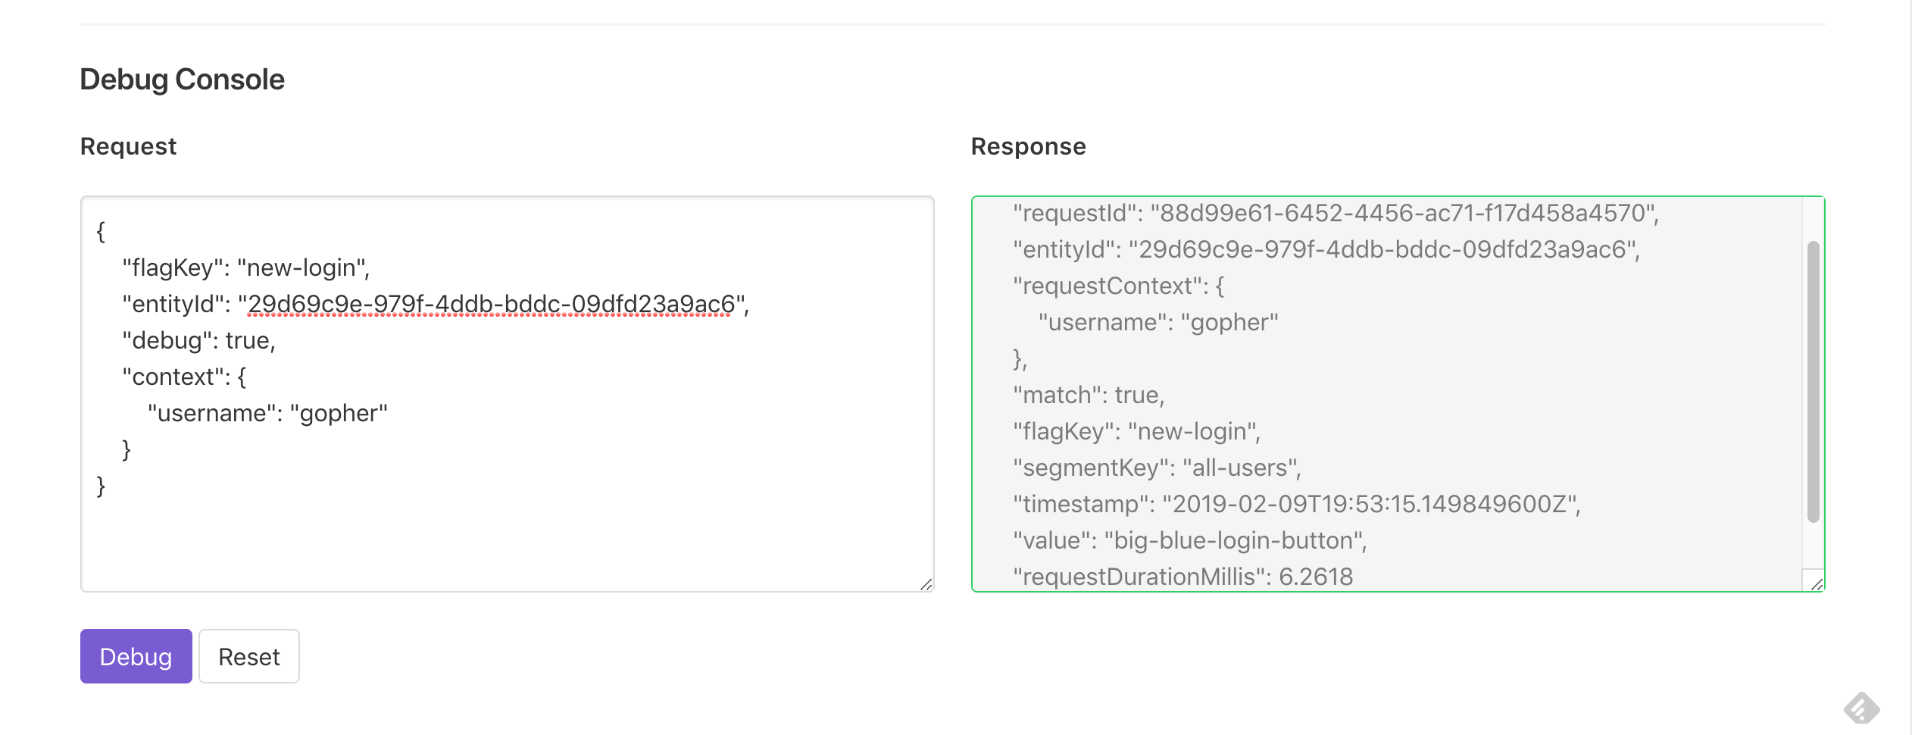Click the Response panel scrollbar thumb
This screenshot has height=735, width=1912.
click(1814, 382)
